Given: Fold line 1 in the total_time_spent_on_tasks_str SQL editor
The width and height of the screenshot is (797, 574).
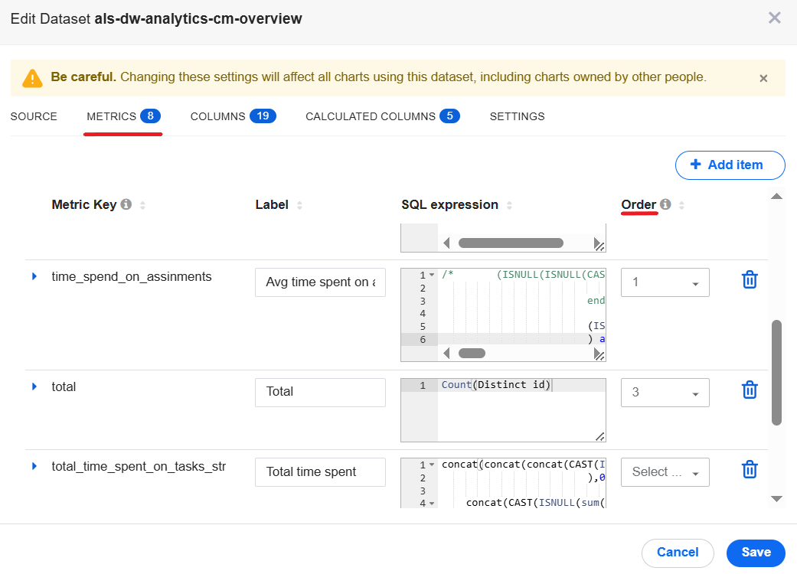Looking at the screenshot, I should [432, 465].
